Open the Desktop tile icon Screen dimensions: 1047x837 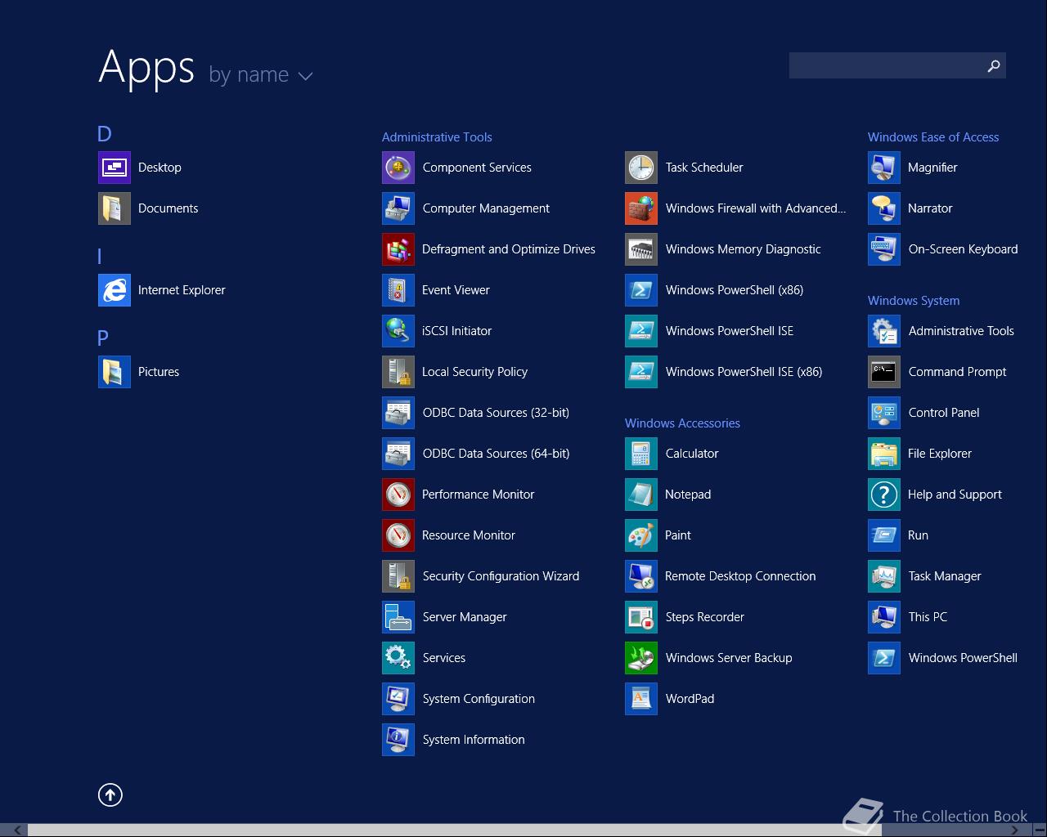click(x=115, y=168)
